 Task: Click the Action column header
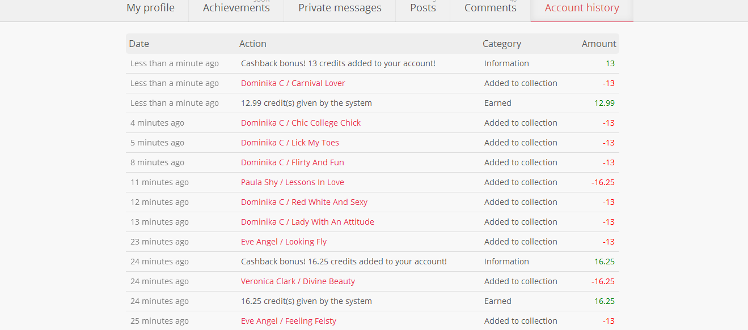pyautogui.click(x=253, y=44)
